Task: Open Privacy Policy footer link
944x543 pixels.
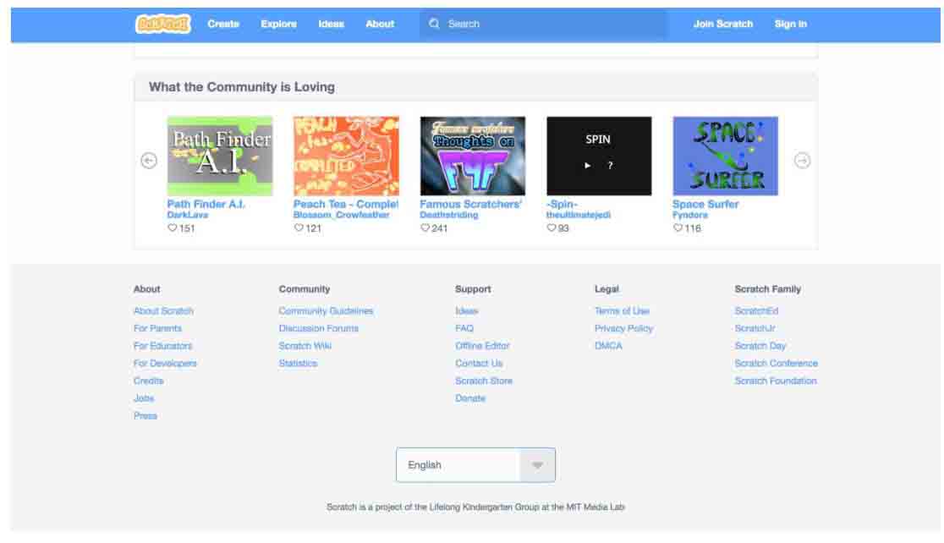Action: tap(623, 329)
